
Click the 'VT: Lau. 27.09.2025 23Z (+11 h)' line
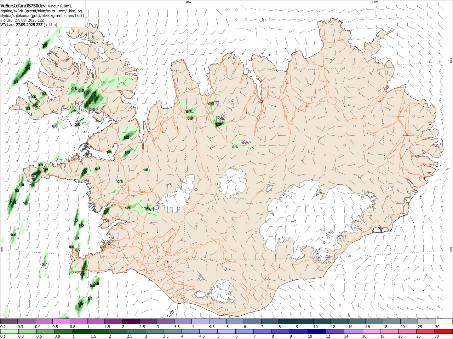point(29,25)
